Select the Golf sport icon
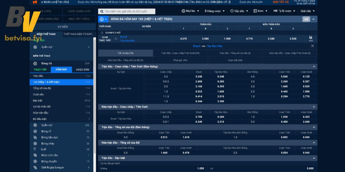The height and width of the screenshot is (172, 345). pyautogui.click(x=35, y=149)
